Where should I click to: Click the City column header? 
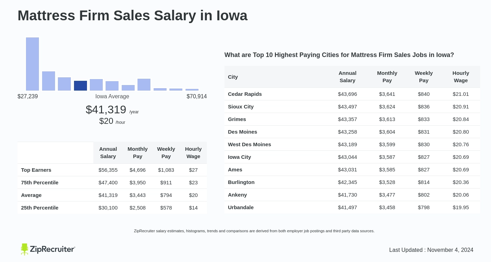[233, 77]
